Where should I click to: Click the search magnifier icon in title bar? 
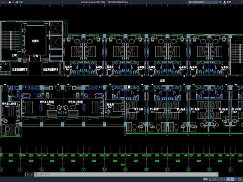[220, 2]
